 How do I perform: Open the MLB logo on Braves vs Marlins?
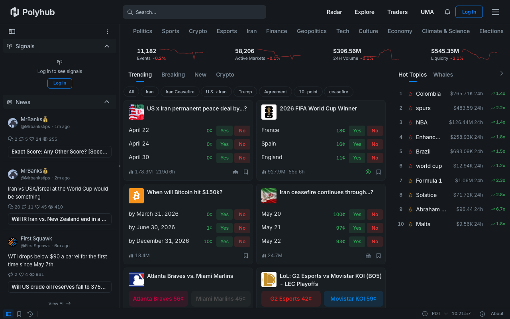tap(136, 280)
